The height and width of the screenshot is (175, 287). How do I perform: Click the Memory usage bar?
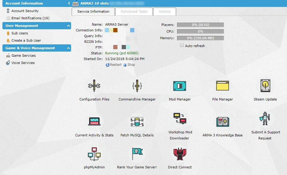coord(200,38)
